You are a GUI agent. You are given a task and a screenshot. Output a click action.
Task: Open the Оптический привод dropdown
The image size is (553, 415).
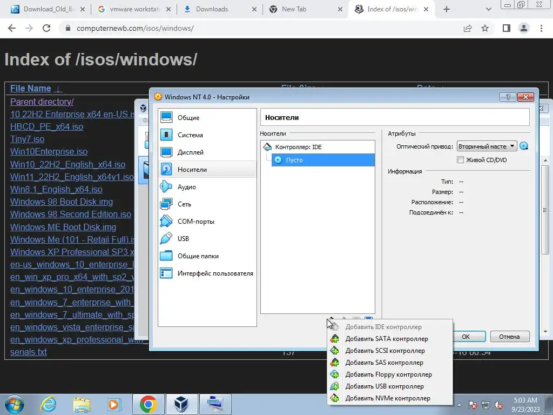[x=487, y=146]
